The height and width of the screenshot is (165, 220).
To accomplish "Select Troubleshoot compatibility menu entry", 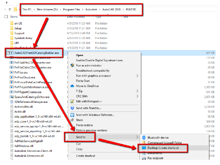I will pos(93,71).
